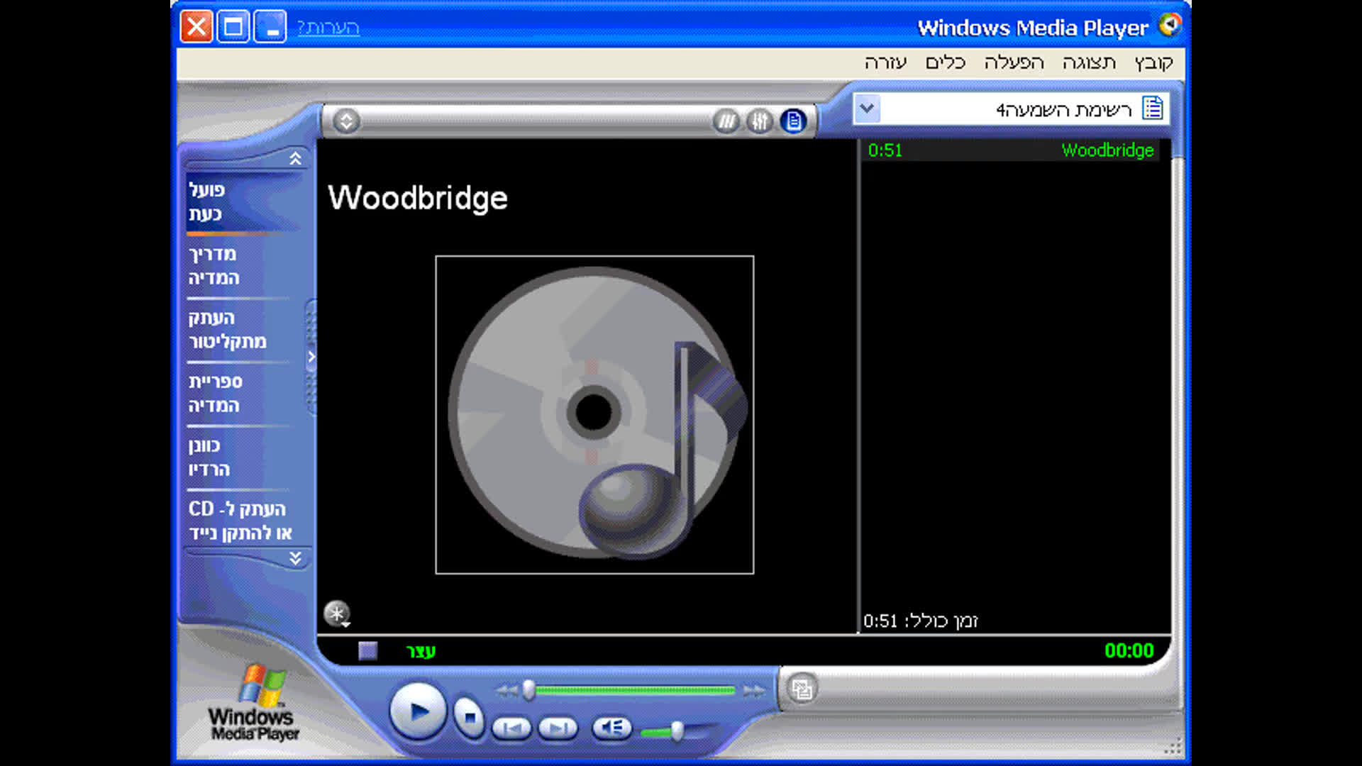Click the fast forward arrows beside the seek bar
Viewport: 1362px width, 766px height.
pos(753,690)
